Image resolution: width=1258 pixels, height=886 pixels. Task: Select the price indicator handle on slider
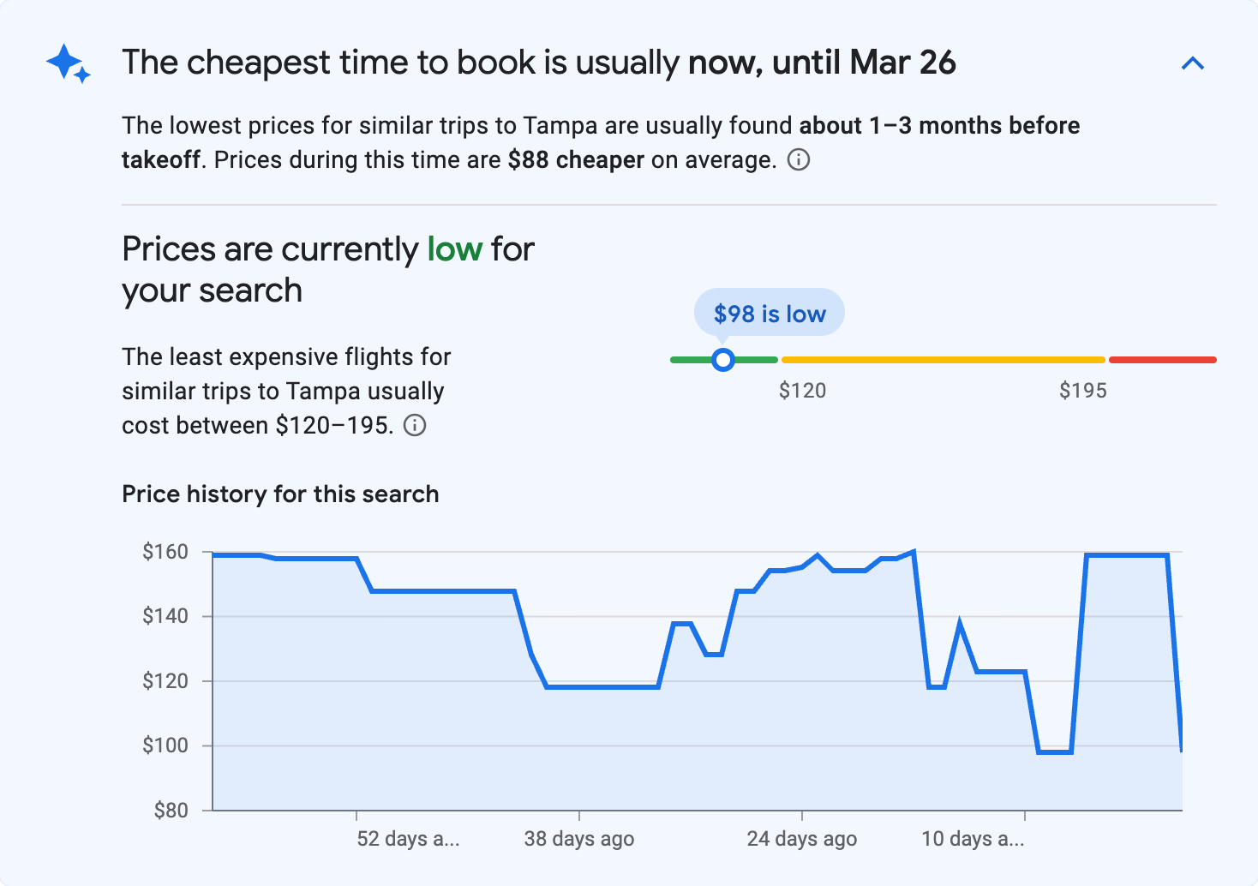point(723,359)
